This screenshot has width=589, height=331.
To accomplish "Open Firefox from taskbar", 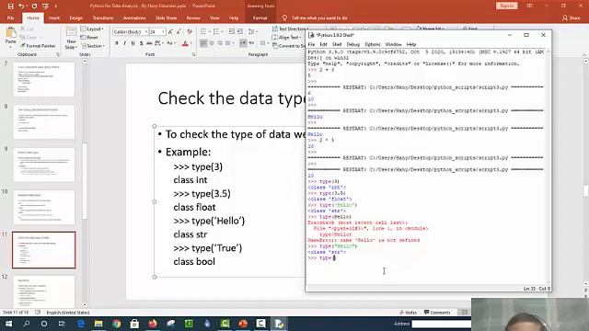I will point(153,324).
